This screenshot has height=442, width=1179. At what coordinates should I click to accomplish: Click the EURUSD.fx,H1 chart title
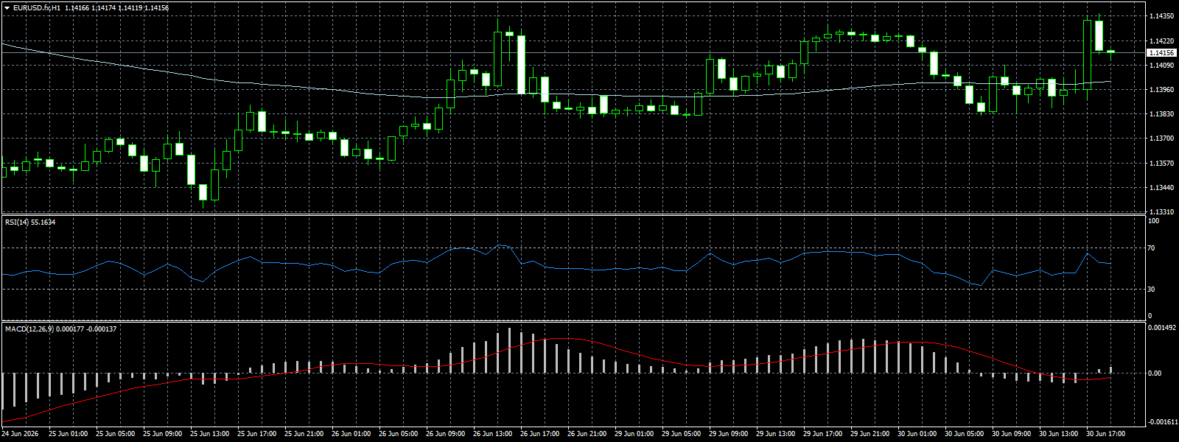(x=37, y=8)
